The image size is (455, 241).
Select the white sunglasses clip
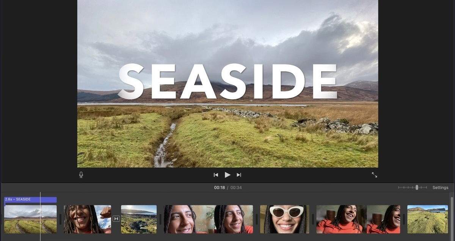[x=284, y=219]
